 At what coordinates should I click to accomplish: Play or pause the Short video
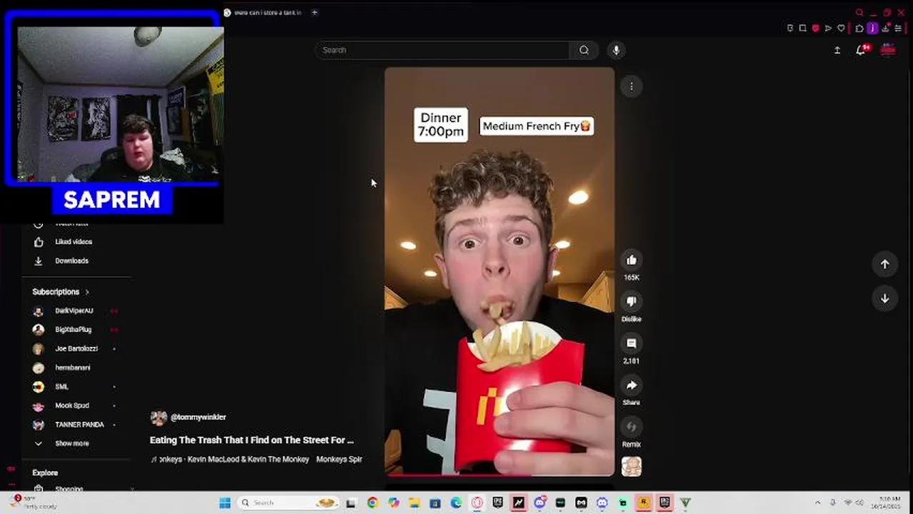(x=499, y=271)
